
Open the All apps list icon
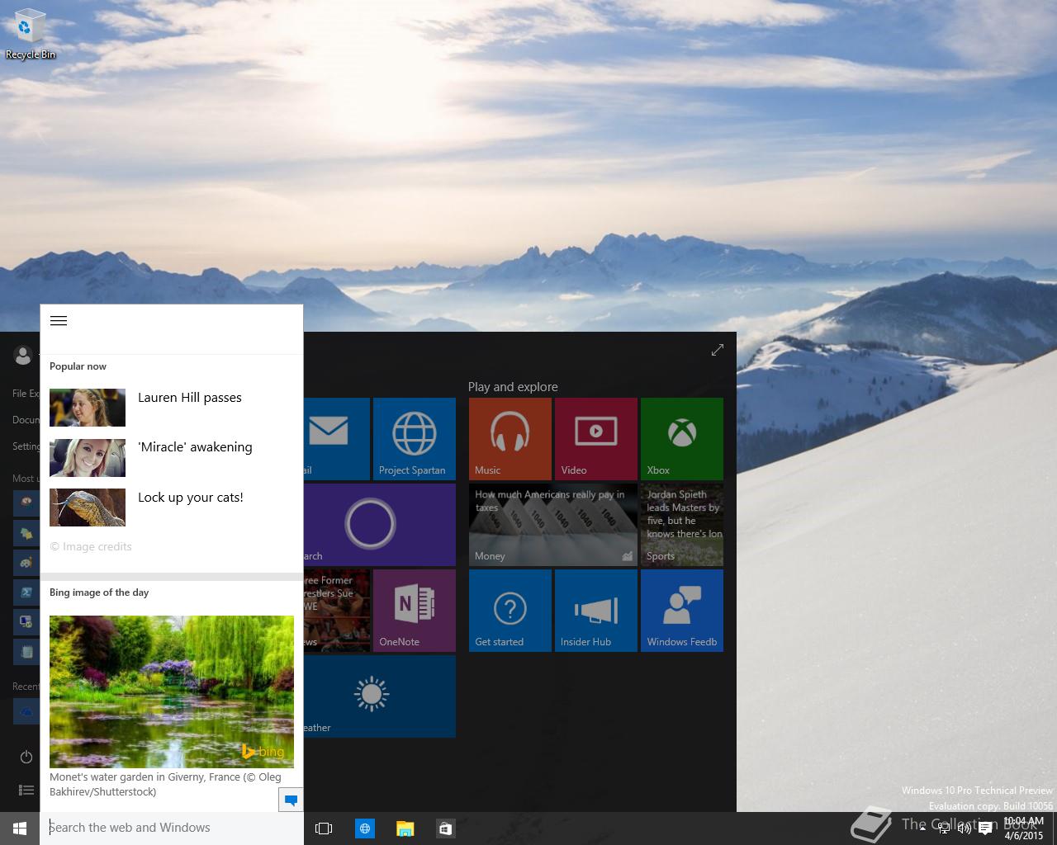[x=26, y=791]
